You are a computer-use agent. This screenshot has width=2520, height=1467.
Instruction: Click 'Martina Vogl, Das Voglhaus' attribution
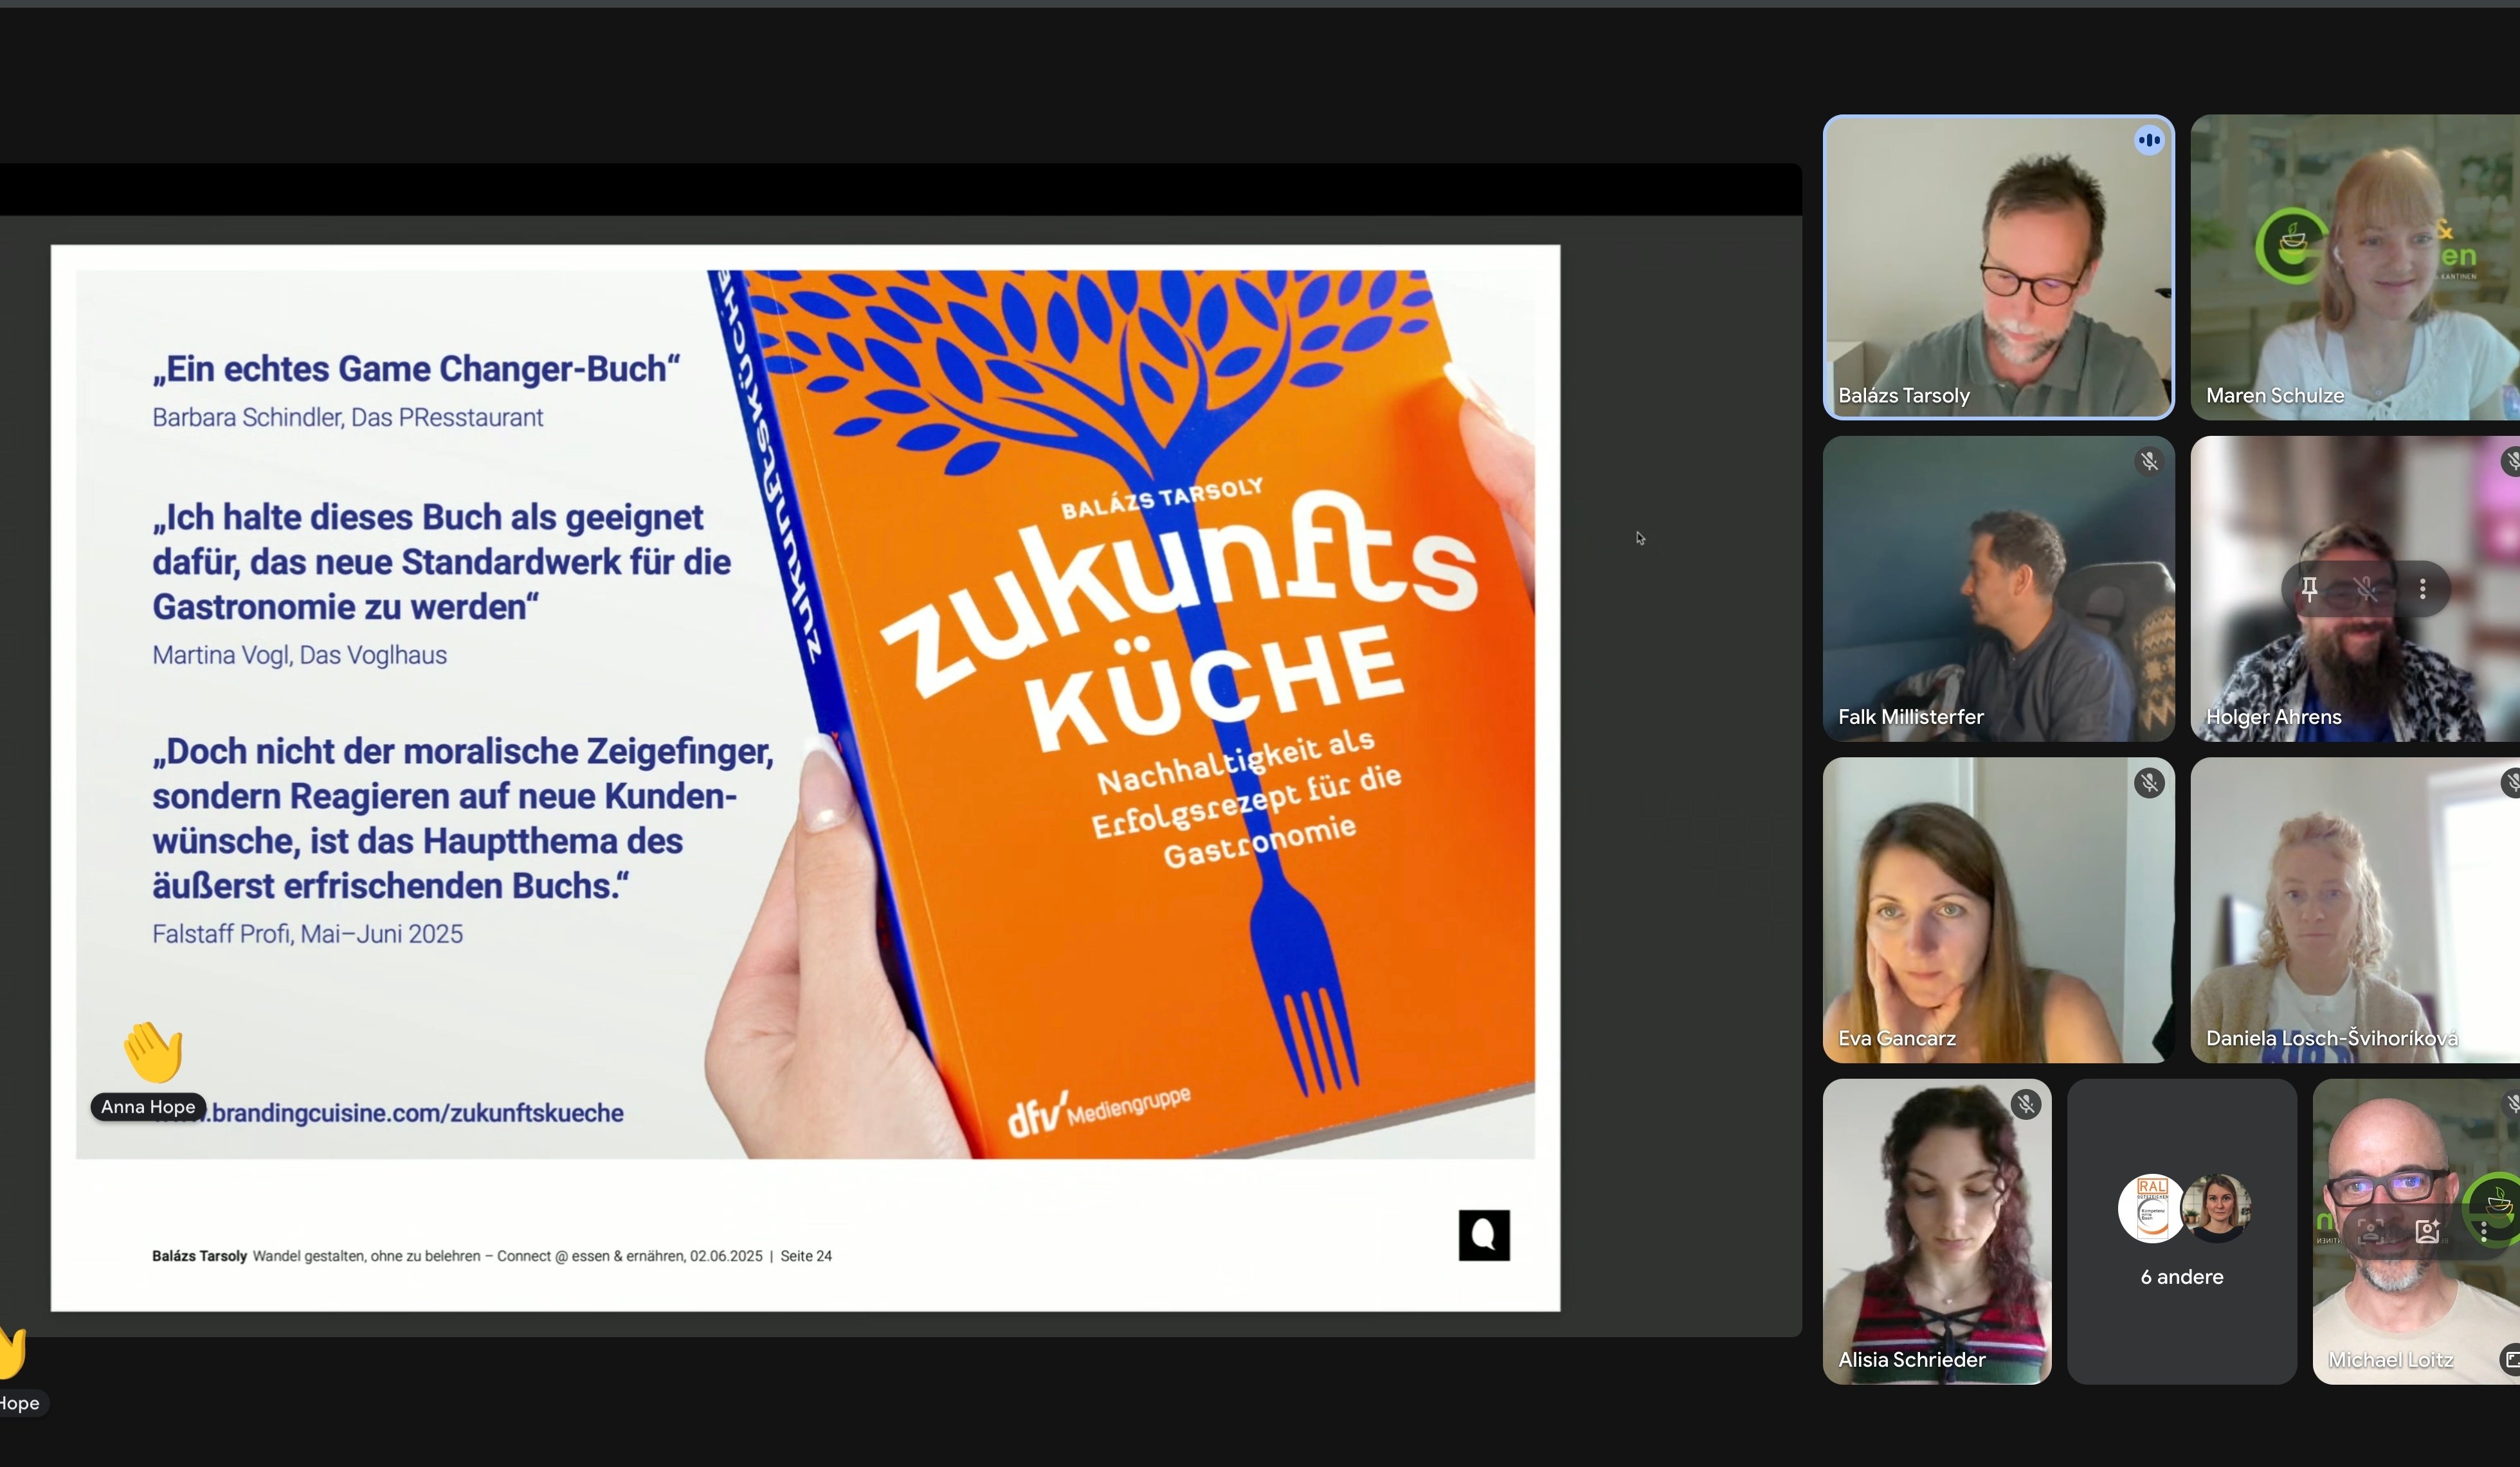click(x=299, y=655)
